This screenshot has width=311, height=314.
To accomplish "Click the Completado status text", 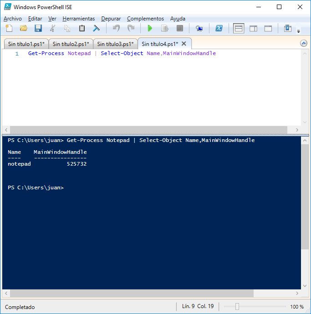I will [20, 307].
